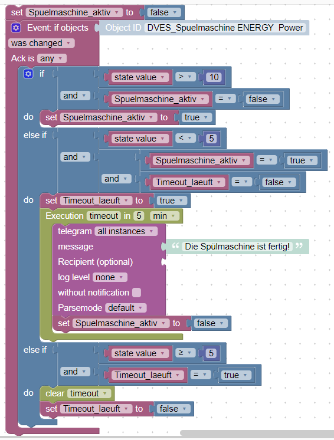Image resolution: width=334 pixels, height=440 pixels.
Task: Click the Object ID field 'DVES_Spuelmaschine ENERGY Power'
Action: point(225,28)
